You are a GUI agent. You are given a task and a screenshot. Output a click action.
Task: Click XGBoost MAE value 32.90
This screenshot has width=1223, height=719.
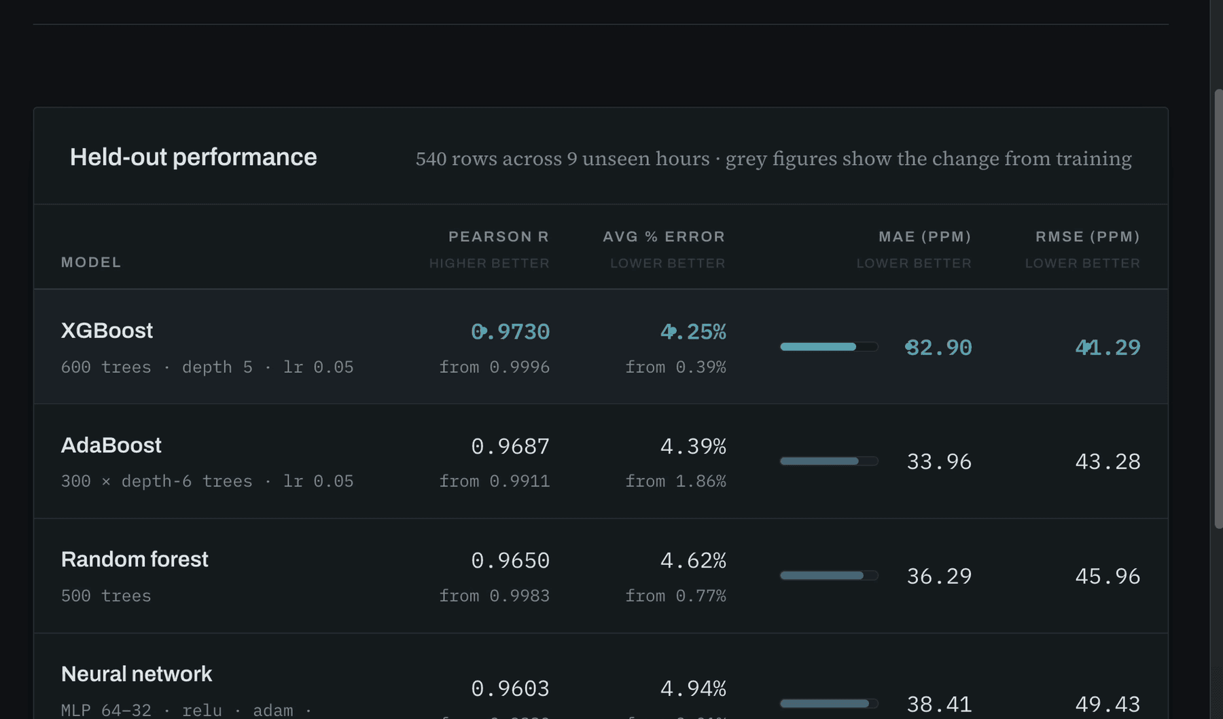[939, 348]
